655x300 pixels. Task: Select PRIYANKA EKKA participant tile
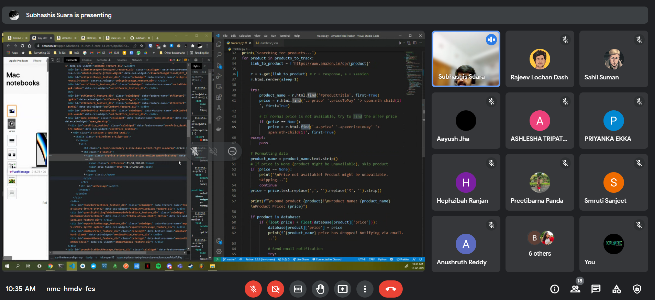(x=613, y=121)
